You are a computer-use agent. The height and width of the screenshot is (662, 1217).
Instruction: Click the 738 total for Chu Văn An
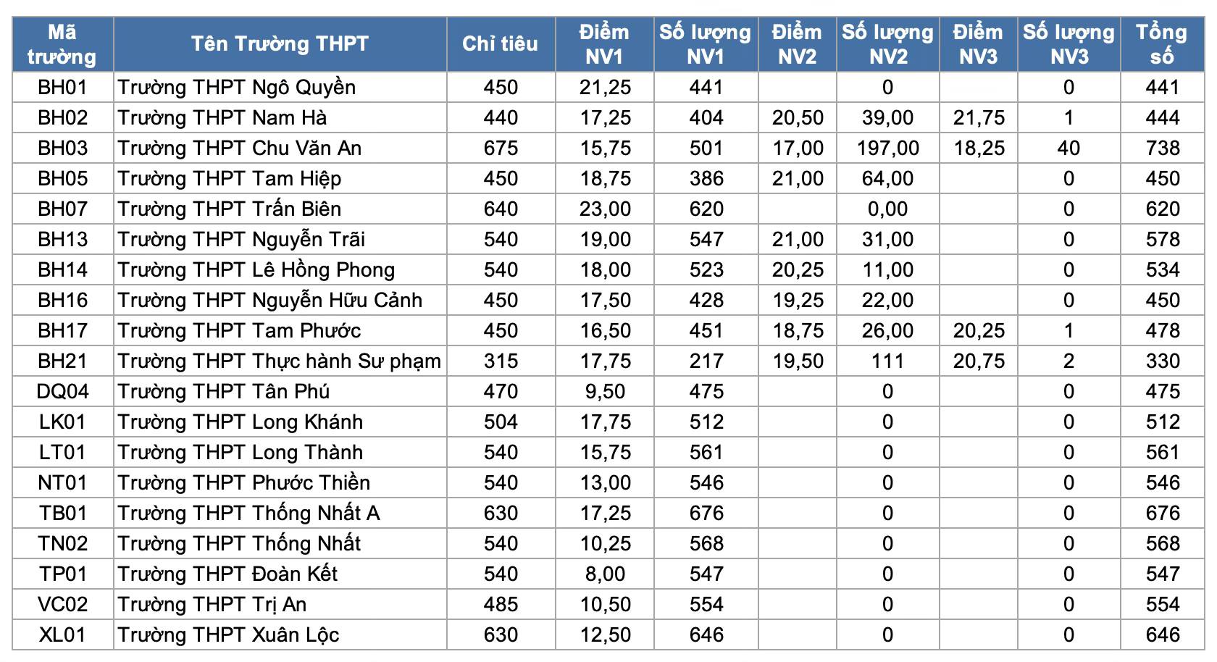(x=1163, y=148)
